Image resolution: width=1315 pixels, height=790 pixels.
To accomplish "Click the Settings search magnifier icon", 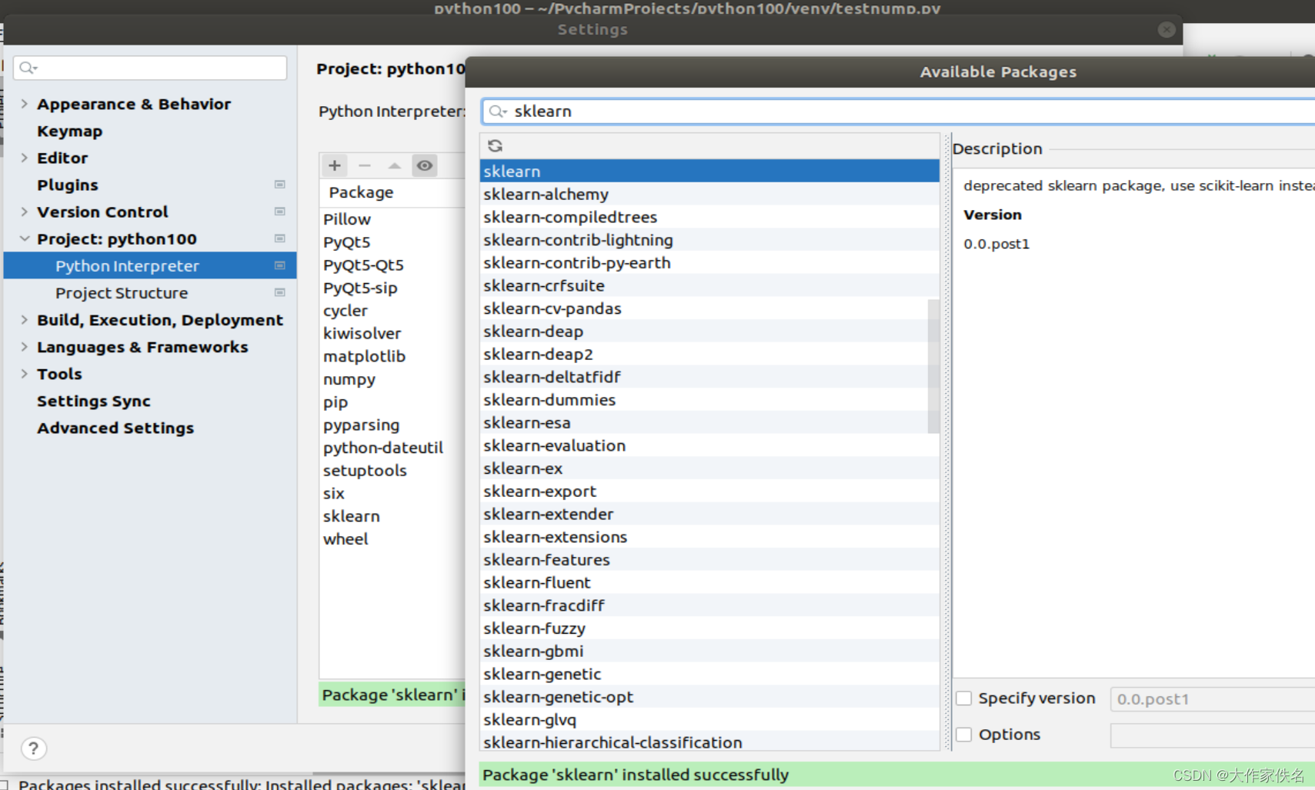I will (x=28, y=68).
